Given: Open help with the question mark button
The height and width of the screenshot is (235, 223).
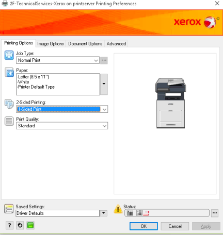Looking at the screenshot, I should tap(9, 225).
